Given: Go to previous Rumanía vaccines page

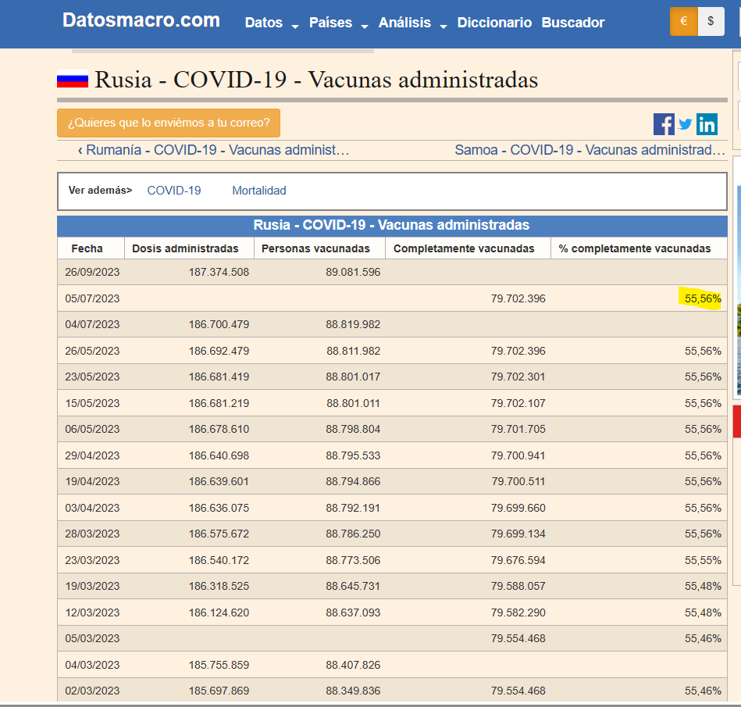Looking at the screenshot, I should pos(214,150).
